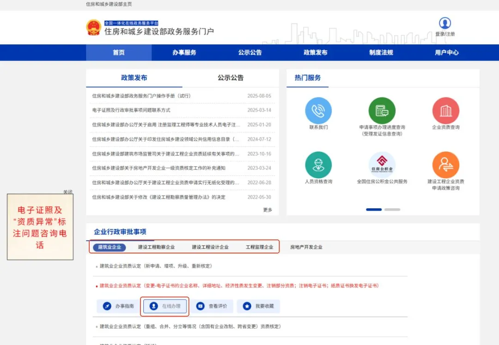The height and width of the screenshot is (345, 499).
Task: Open 无纸化受理 article dated 2022-06-28
Action: [165, 182]
